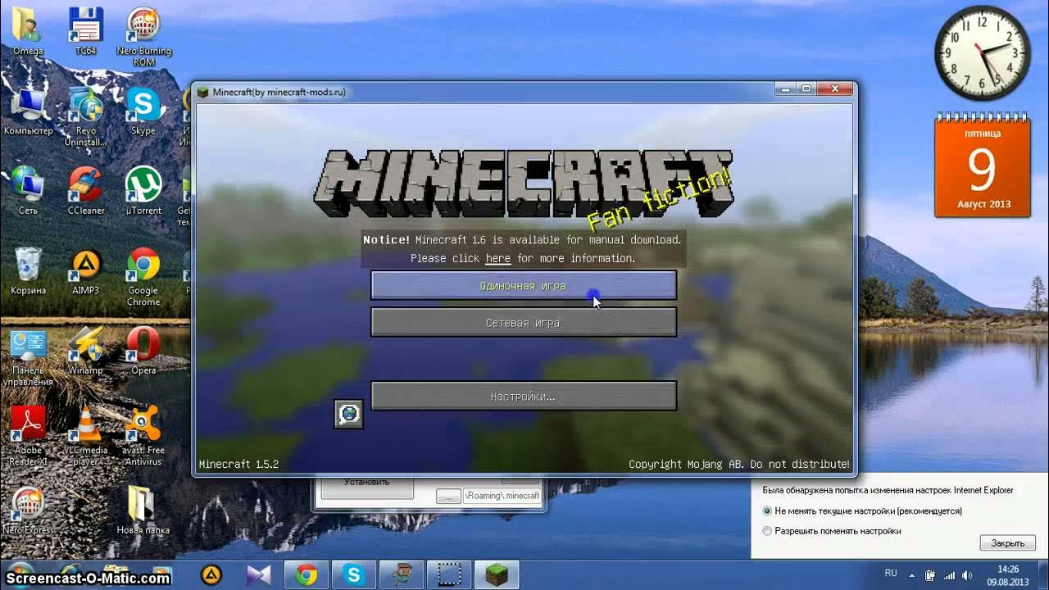Launch VLC media player from desktop

click(85, 436)
